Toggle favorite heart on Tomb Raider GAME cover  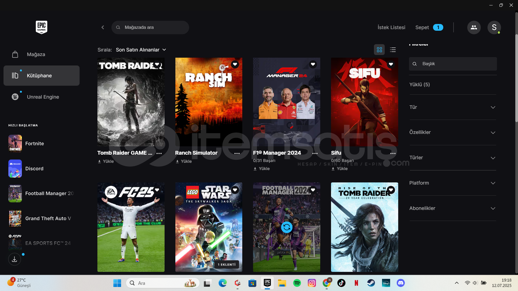click(157, 64)
